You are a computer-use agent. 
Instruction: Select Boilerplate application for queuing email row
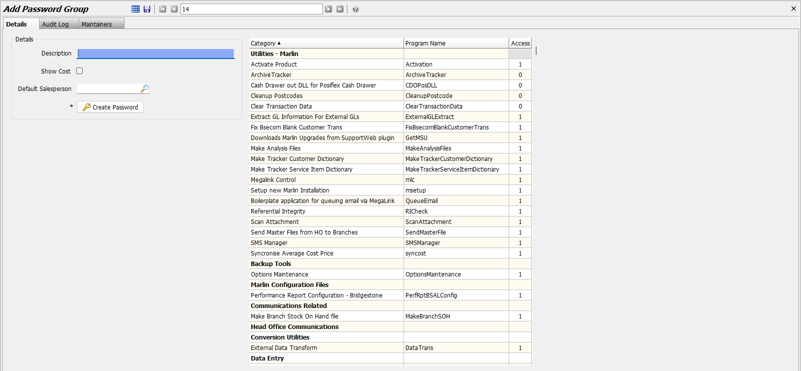click(x=390, y=200)
